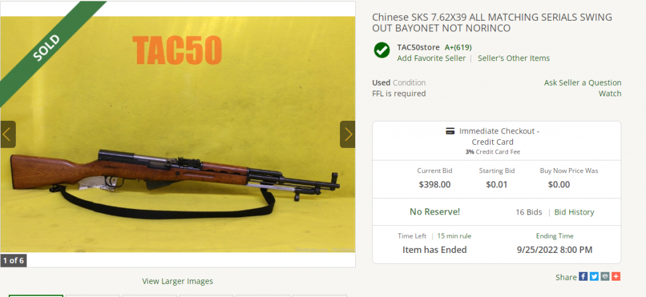Open the TAC50store seller profile
The height and width of the screenshot is (297, 646).
pyautogui.click(x=418, y=47)
